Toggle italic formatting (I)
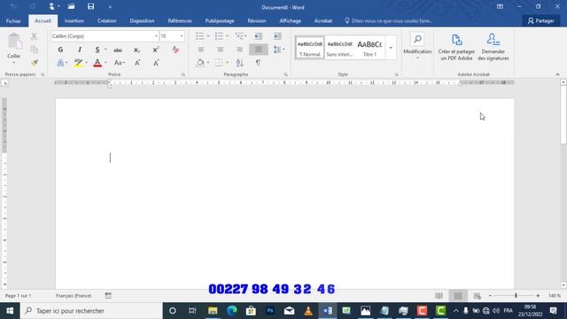Viewport: 567px width, 319px height. [80, 50]
